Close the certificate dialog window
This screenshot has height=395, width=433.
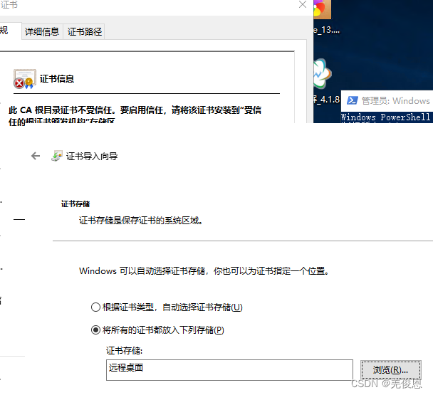point(303,4)
